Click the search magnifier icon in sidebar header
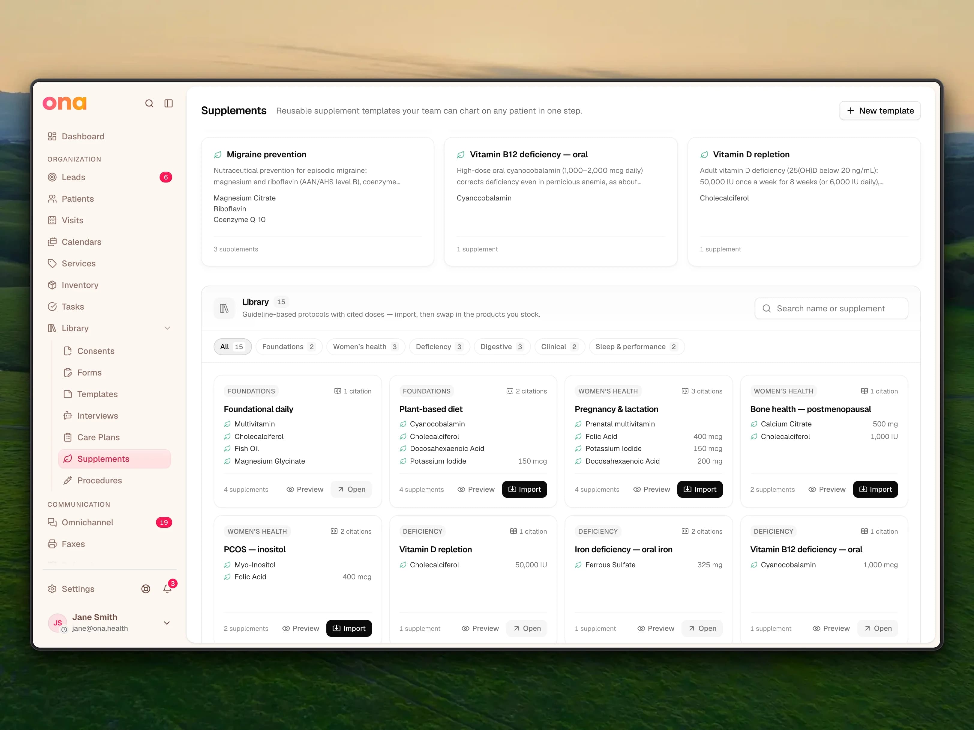Viewport: 974px width, 730px height. coord(149,103)
